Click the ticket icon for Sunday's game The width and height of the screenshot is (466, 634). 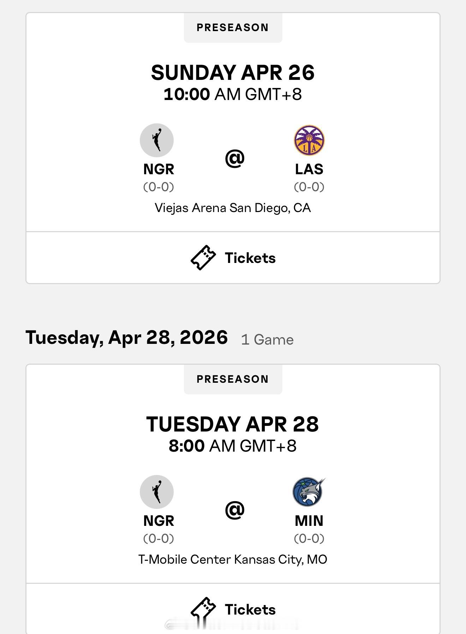pos(203,258)
